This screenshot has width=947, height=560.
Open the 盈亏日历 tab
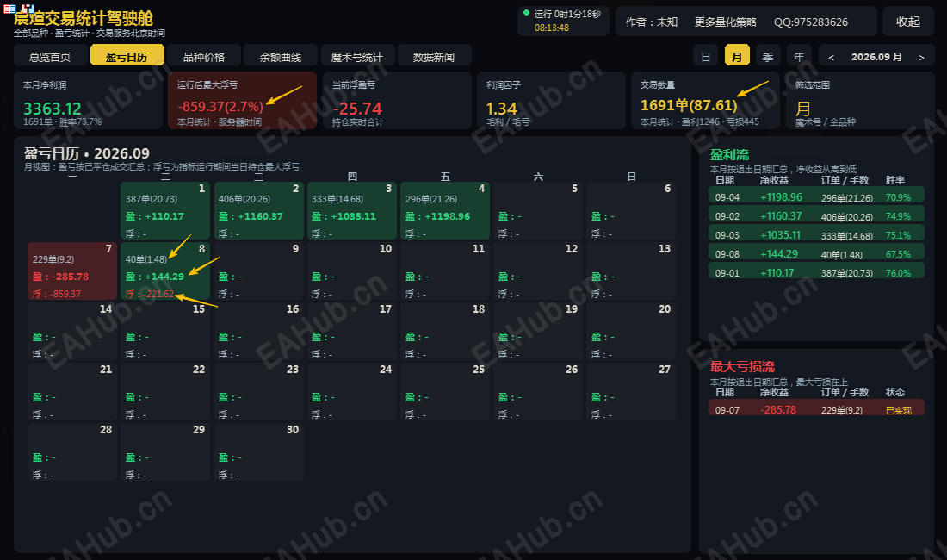tap(127, 57)
